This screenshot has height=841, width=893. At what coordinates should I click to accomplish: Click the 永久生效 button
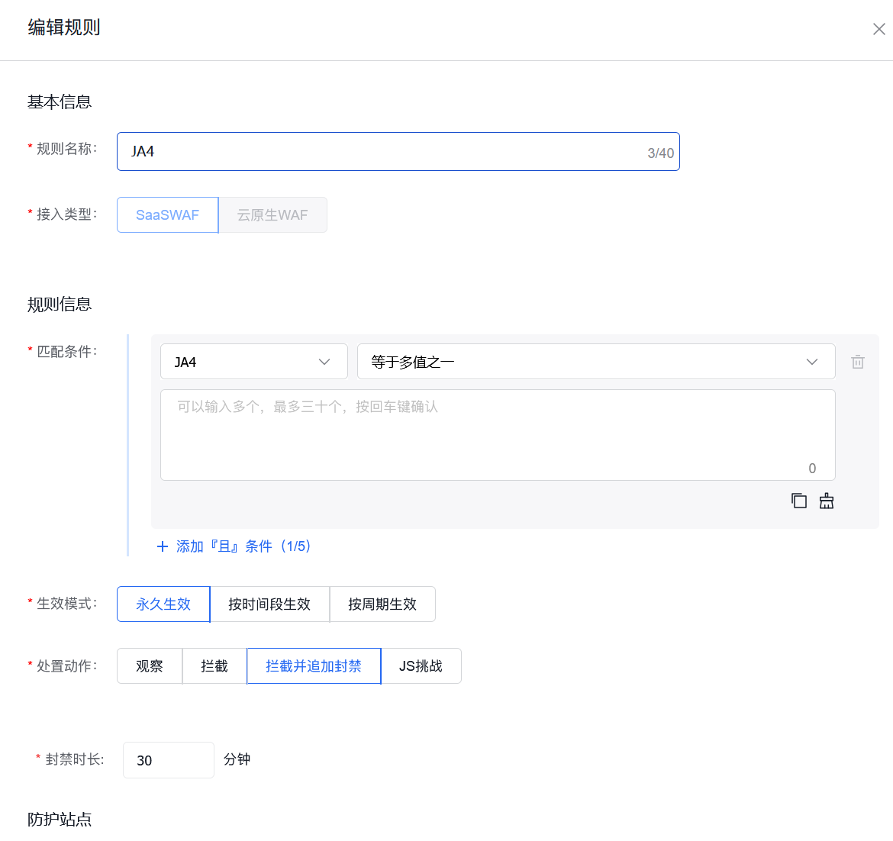coord(163,604)
